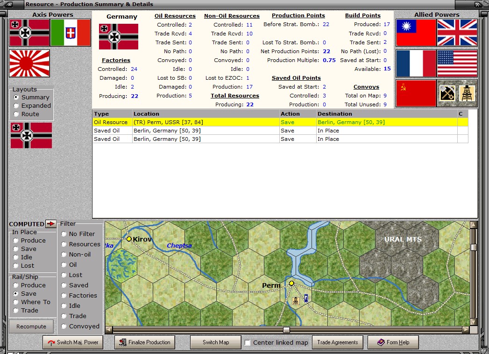Sort table by Location column header
This screenshot has width=489, height=354.
(206, 114)
